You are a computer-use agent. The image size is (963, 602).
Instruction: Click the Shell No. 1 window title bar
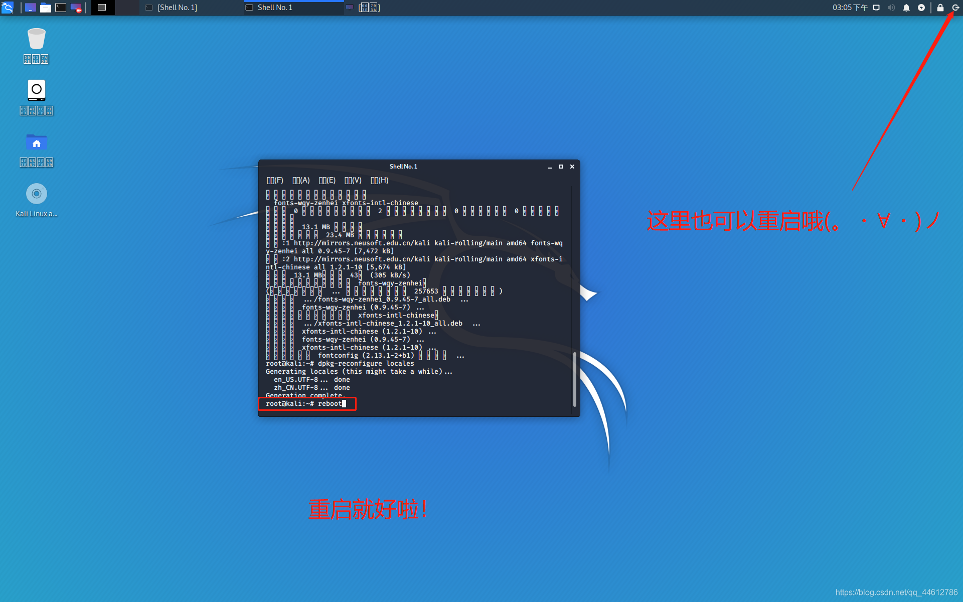(403, 167)
